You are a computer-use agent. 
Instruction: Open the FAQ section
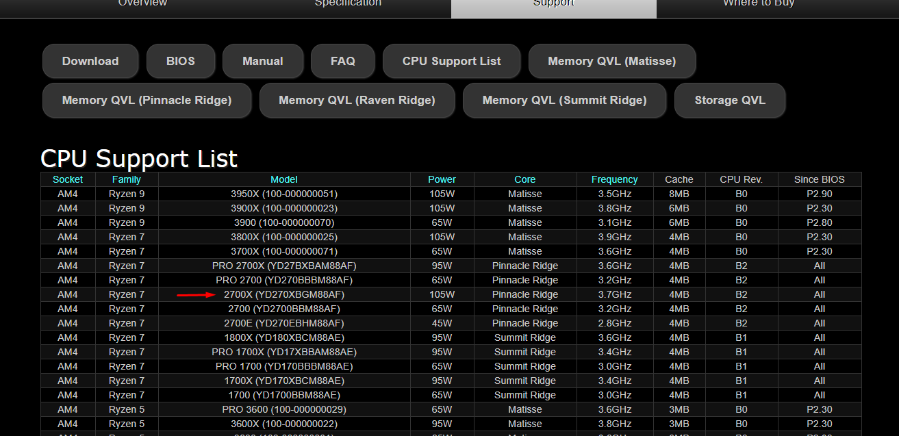(343, 61)
